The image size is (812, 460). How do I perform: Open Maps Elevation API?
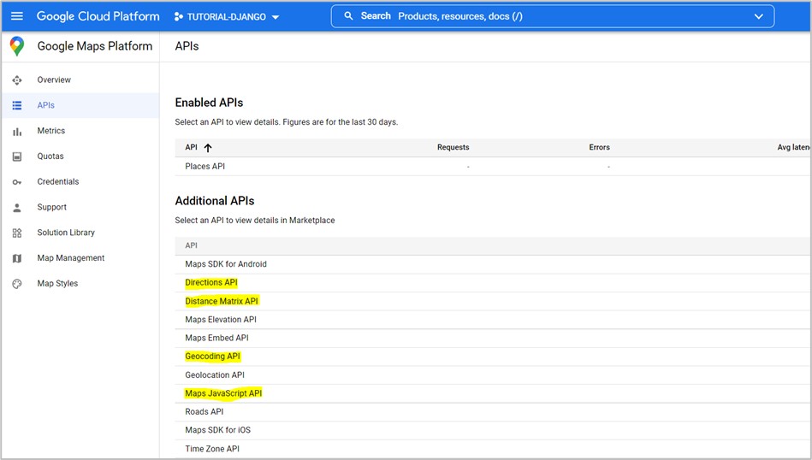[x=221, y=320]
